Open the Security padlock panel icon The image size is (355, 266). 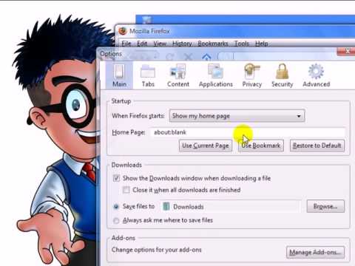tap(283, 75)
